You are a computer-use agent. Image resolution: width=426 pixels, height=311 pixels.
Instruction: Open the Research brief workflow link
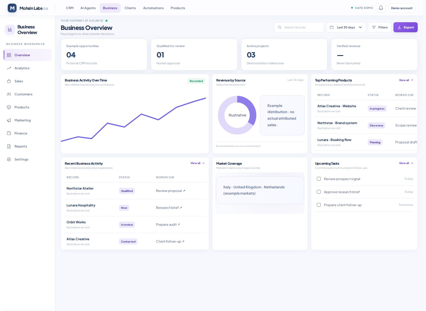(169, 208)
